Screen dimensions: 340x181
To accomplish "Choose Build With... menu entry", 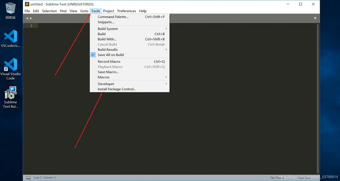I will pyautogui.click(x=130, y=39).
